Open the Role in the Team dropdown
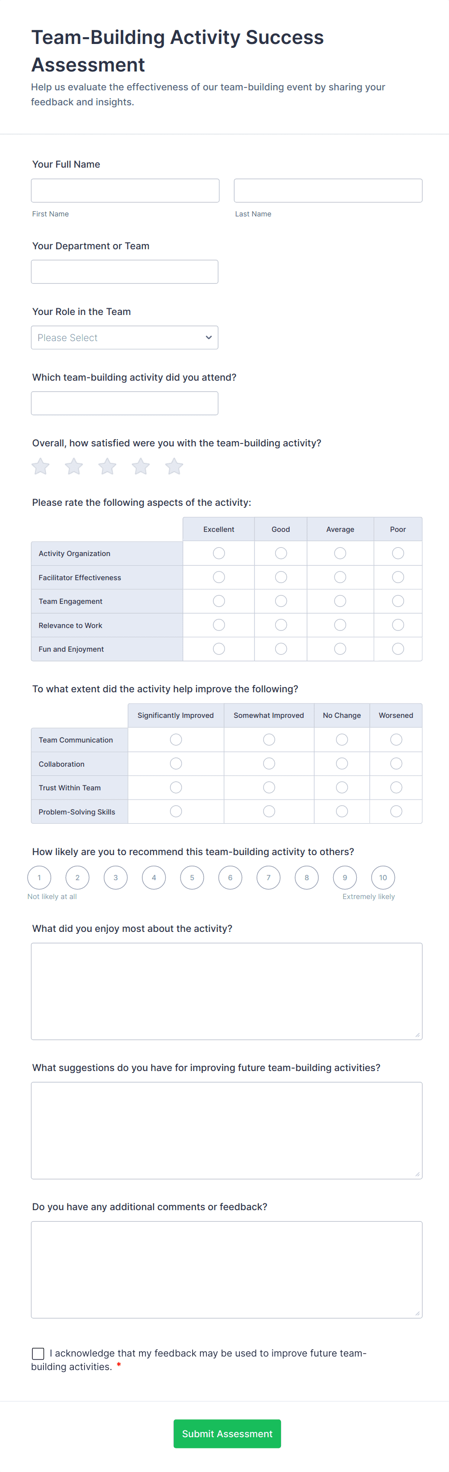This screenshot has height=1472, width=449. coord(125,337)
